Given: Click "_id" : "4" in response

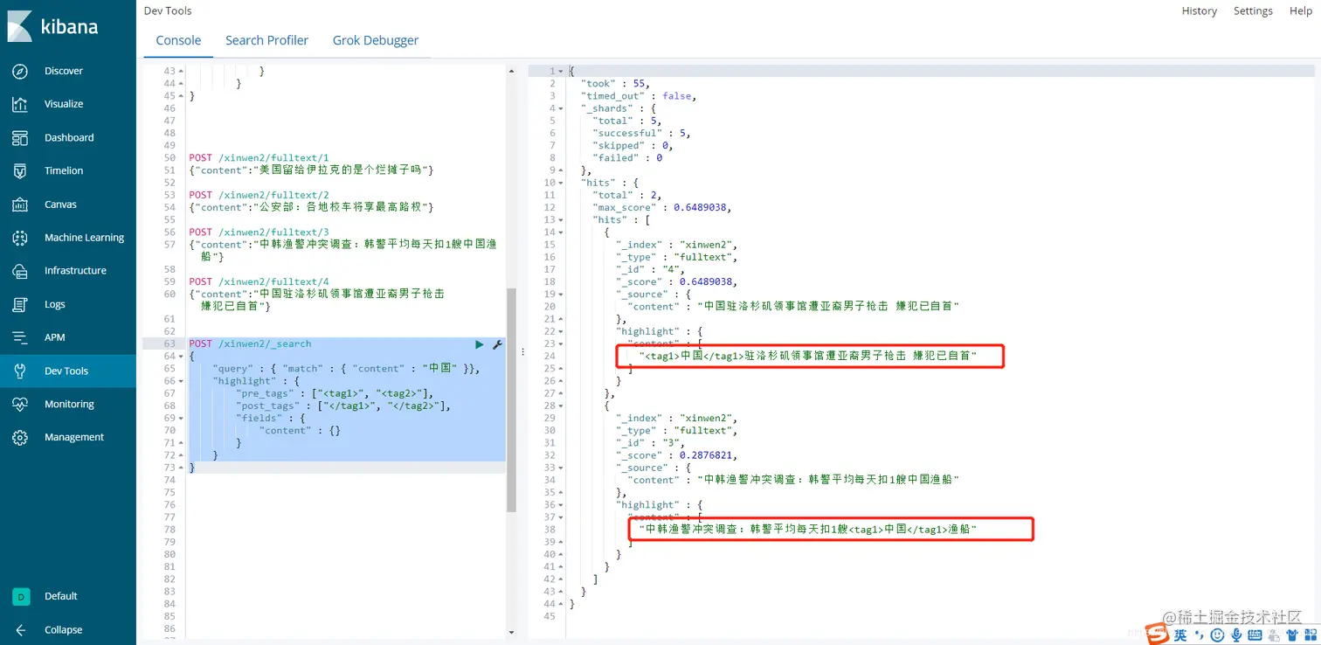Looking at the screenshot, I should click(x=651, y=269).
